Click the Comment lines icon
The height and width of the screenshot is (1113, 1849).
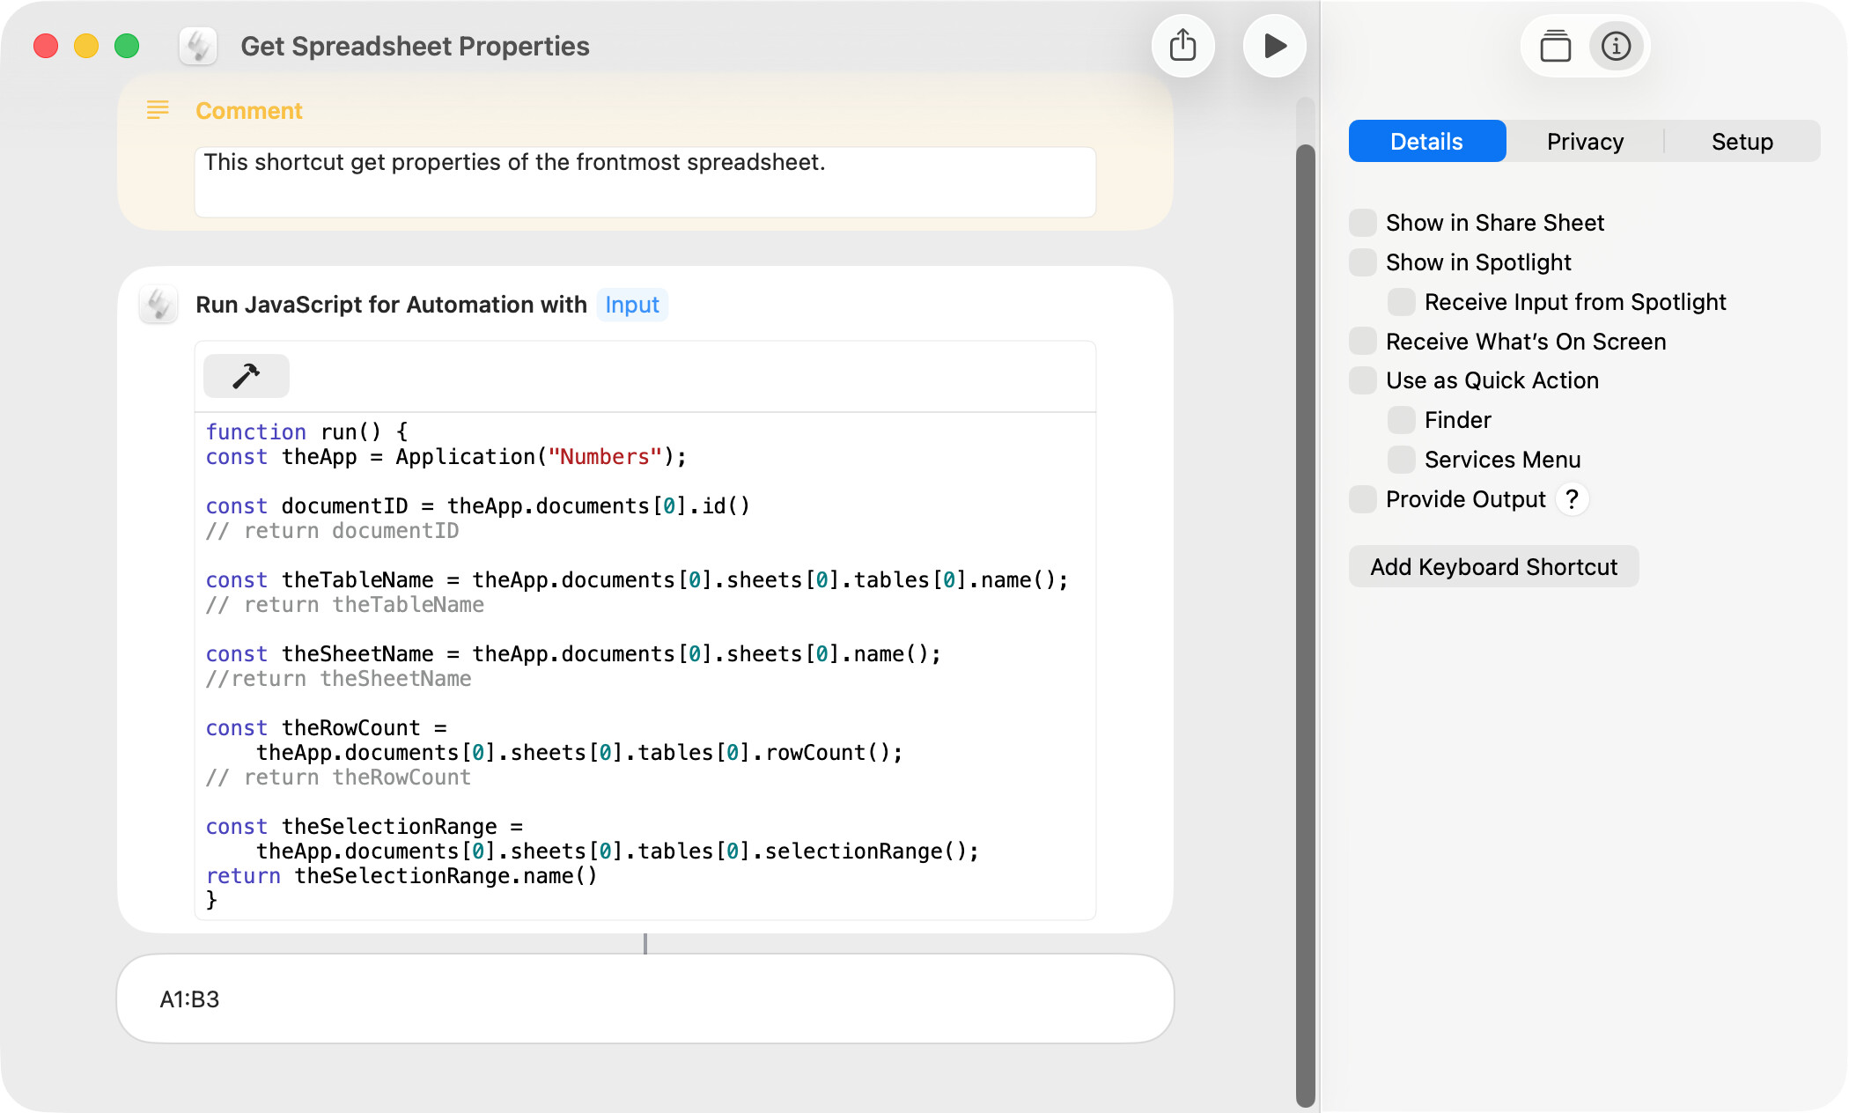[158, 110]
